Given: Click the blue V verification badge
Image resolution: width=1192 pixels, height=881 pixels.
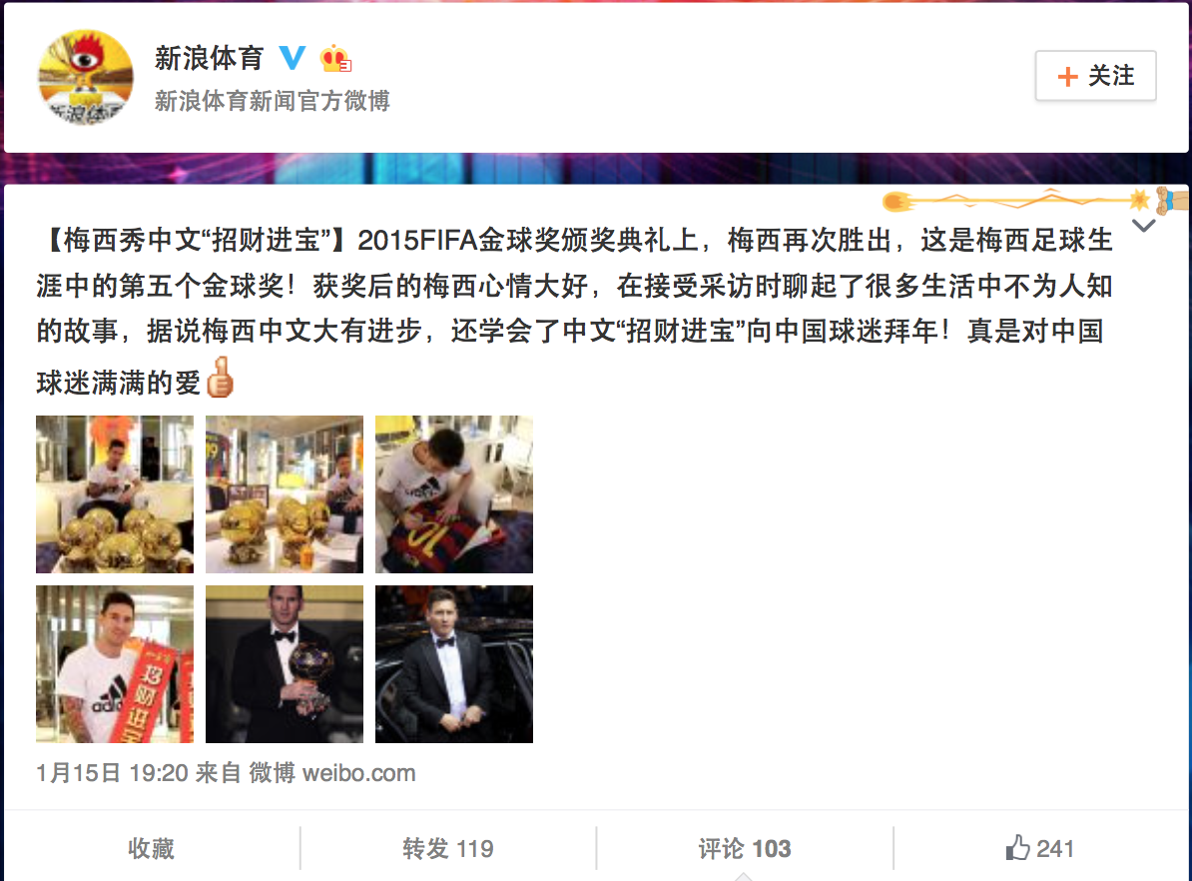Looking at the screenshot, I should click(292, 58).
